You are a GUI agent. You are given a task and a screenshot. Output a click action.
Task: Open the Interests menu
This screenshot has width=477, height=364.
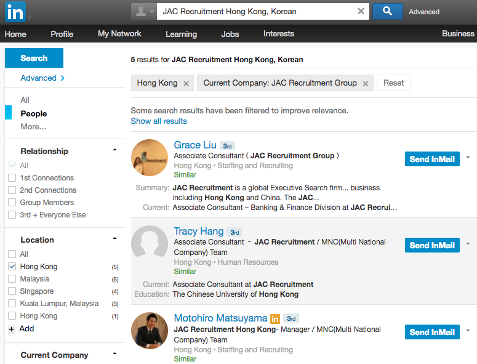[x=279, y=34]
